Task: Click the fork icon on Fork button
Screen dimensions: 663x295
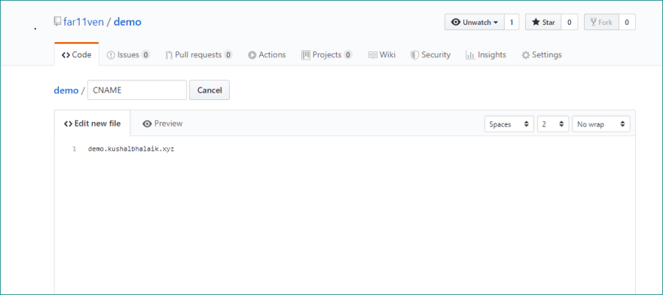Action: [594, 22]
